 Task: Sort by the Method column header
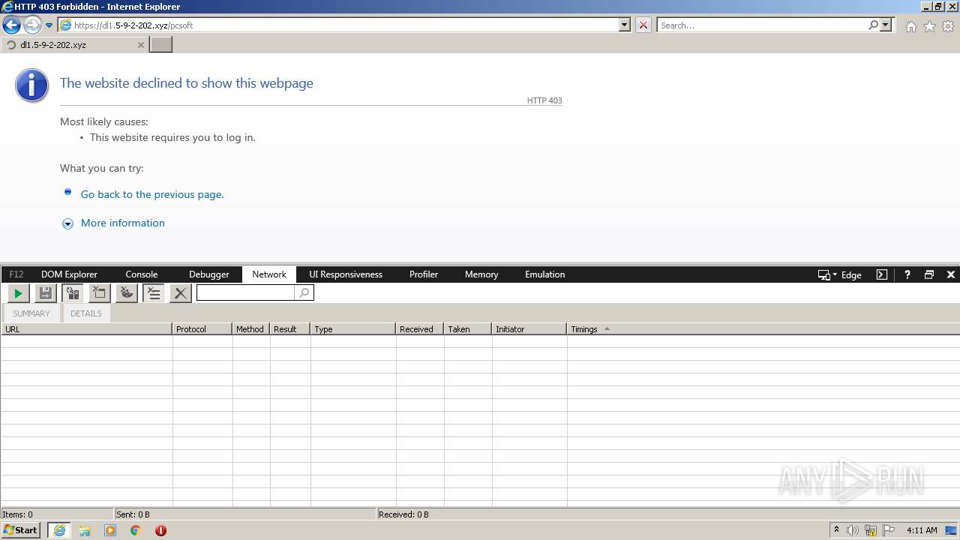tap(251, 329)
